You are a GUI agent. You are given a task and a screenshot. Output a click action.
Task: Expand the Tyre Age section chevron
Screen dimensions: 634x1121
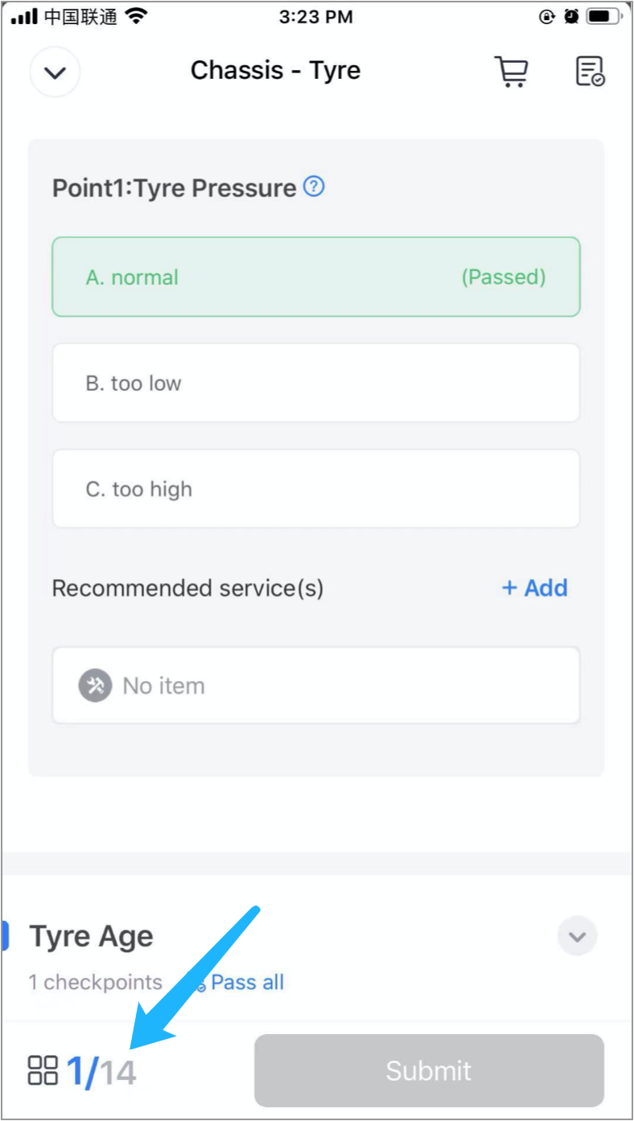(x=577, y=936)
